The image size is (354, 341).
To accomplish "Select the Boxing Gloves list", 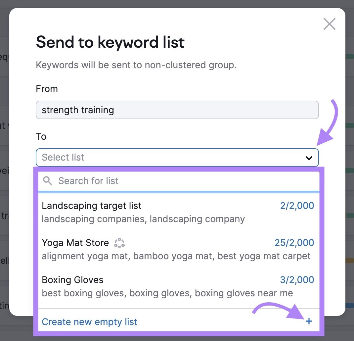I will click(72, 280).
